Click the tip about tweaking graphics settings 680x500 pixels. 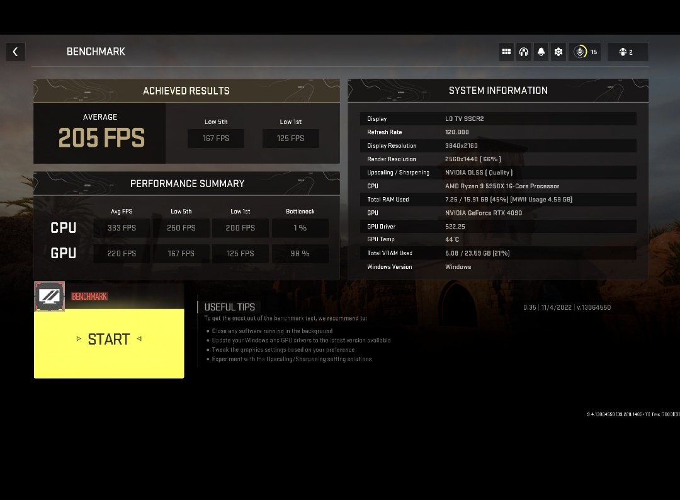click(283, 350)
